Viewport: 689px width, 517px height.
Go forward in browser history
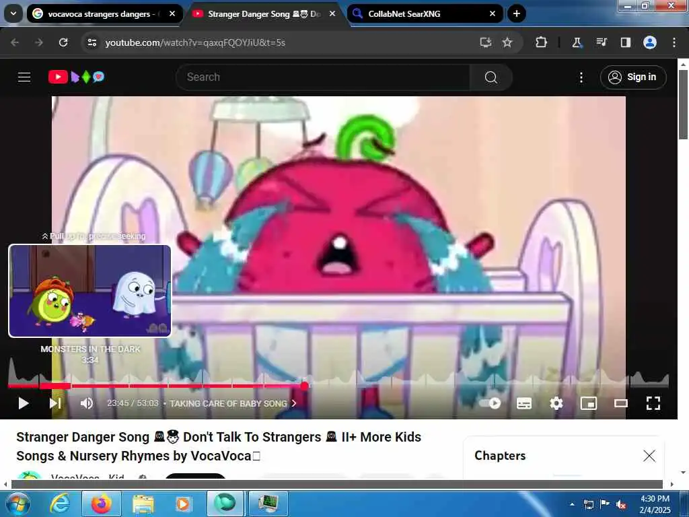point(39,42)
